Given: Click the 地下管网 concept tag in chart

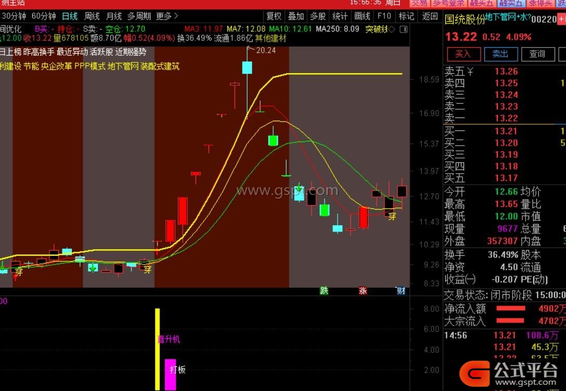Looking at the screenshot, I should click(x=123, y=67).
